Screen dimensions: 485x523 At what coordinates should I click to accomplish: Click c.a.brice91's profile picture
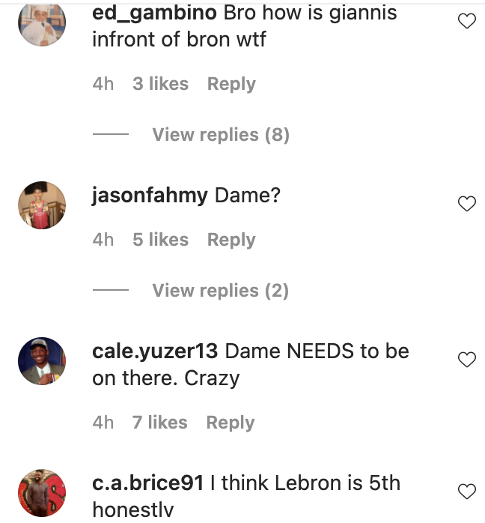[42, 492]
